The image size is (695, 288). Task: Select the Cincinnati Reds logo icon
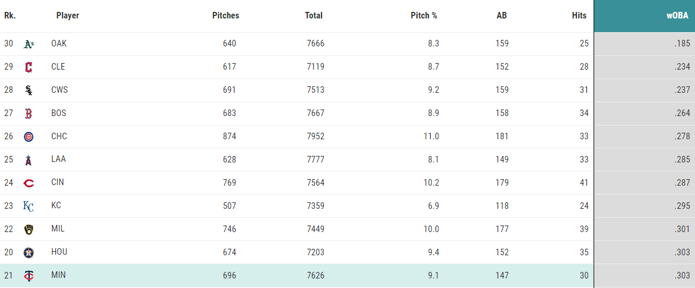pyautogui.click(x=29, y=183)
